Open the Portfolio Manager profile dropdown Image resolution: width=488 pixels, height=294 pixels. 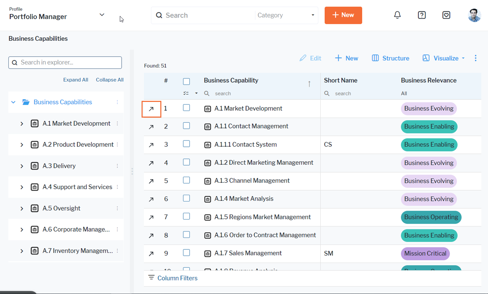102,15
